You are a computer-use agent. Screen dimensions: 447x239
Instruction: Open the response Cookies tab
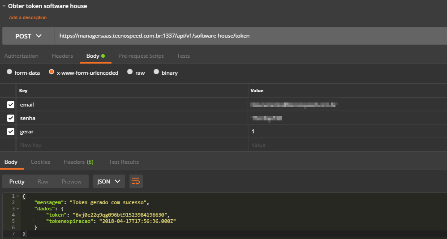(40, 162)
